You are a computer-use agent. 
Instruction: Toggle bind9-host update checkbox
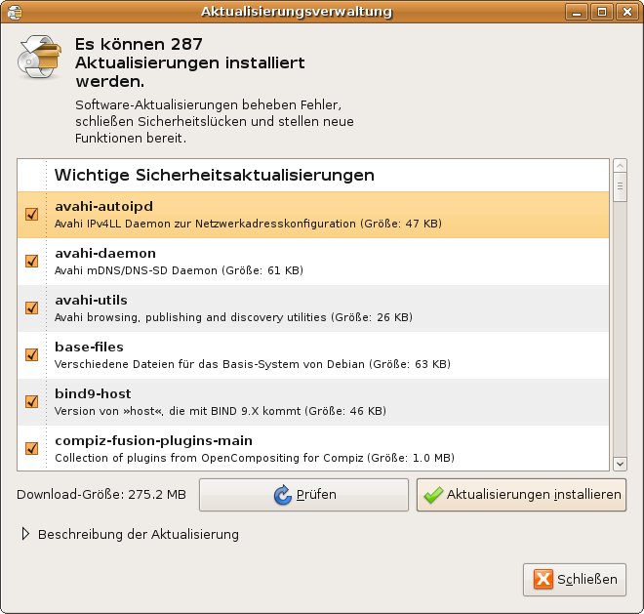(31, 401)
